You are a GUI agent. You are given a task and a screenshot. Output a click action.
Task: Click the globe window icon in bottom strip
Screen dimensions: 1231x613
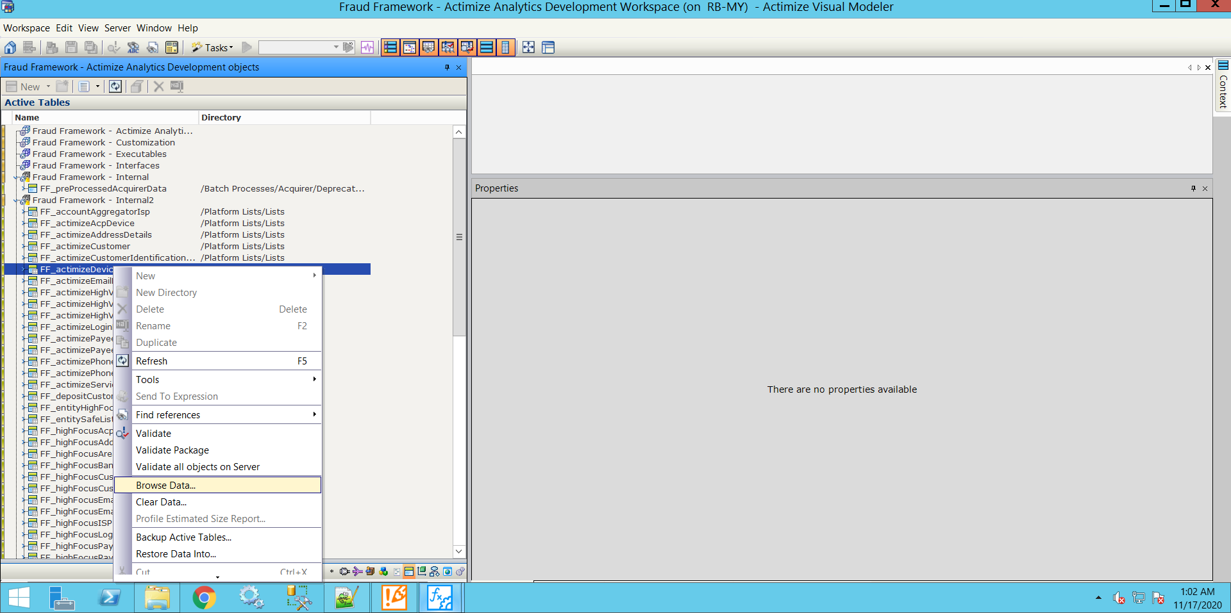point(448,571)
